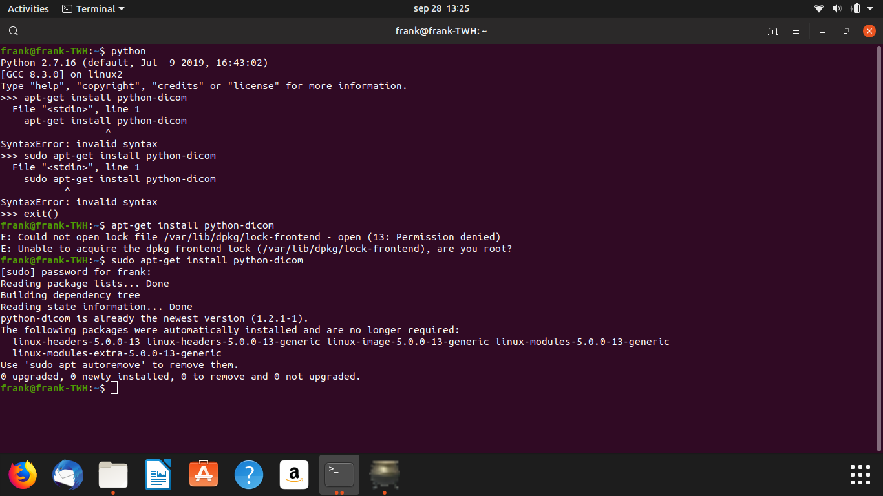Screen dimensions: 883x496
Task: Click the "Permission denied" error line
Action: [x=251, y=237]
